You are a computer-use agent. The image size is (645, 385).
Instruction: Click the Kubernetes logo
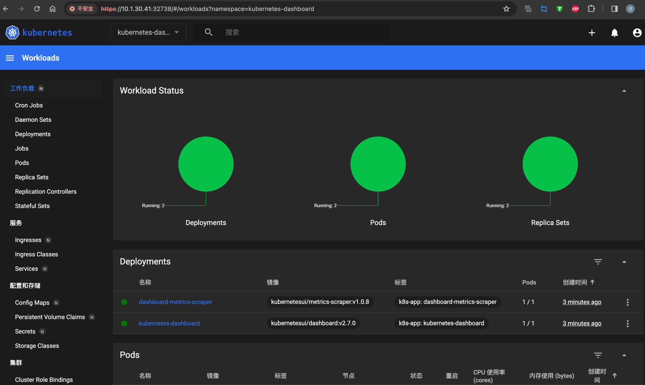tap(12, 32)
